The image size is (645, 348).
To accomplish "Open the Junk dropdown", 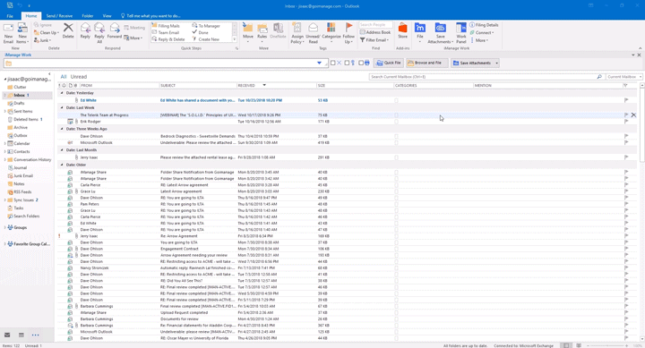I will (x=42, y=40).
